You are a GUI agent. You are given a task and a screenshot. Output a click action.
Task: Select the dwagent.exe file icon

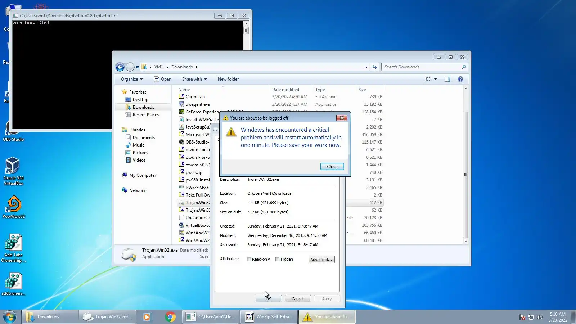(181, 104)
